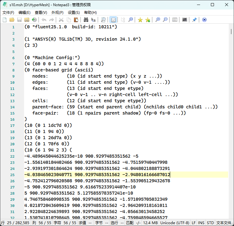Open the 文本文件 file type selector
The image size is (234, 226).
point(224,223)
